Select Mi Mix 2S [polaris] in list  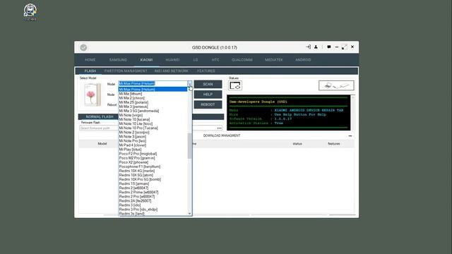(153, 102)
